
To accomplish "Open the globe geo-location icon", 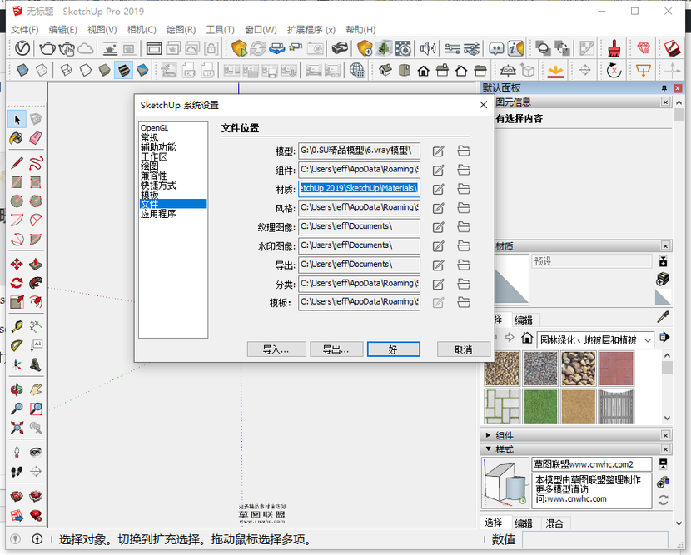I will [x=357, y=70].
